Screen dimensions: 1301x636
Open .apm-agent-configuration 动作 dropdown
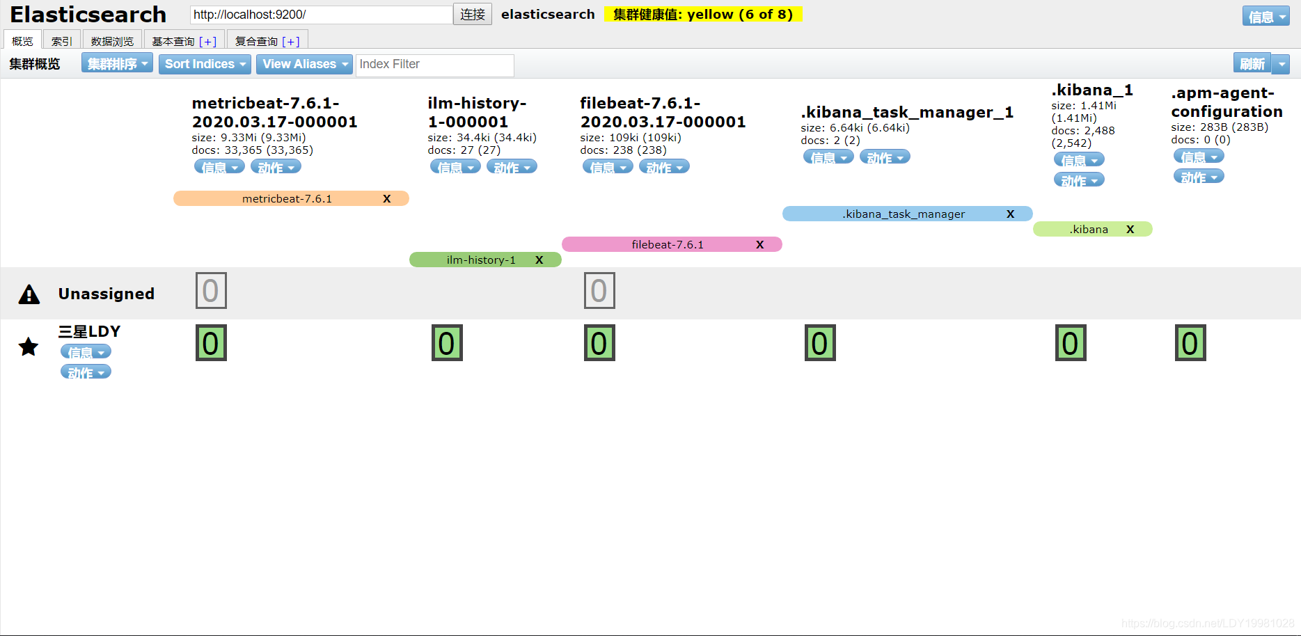click(1199, 177)
